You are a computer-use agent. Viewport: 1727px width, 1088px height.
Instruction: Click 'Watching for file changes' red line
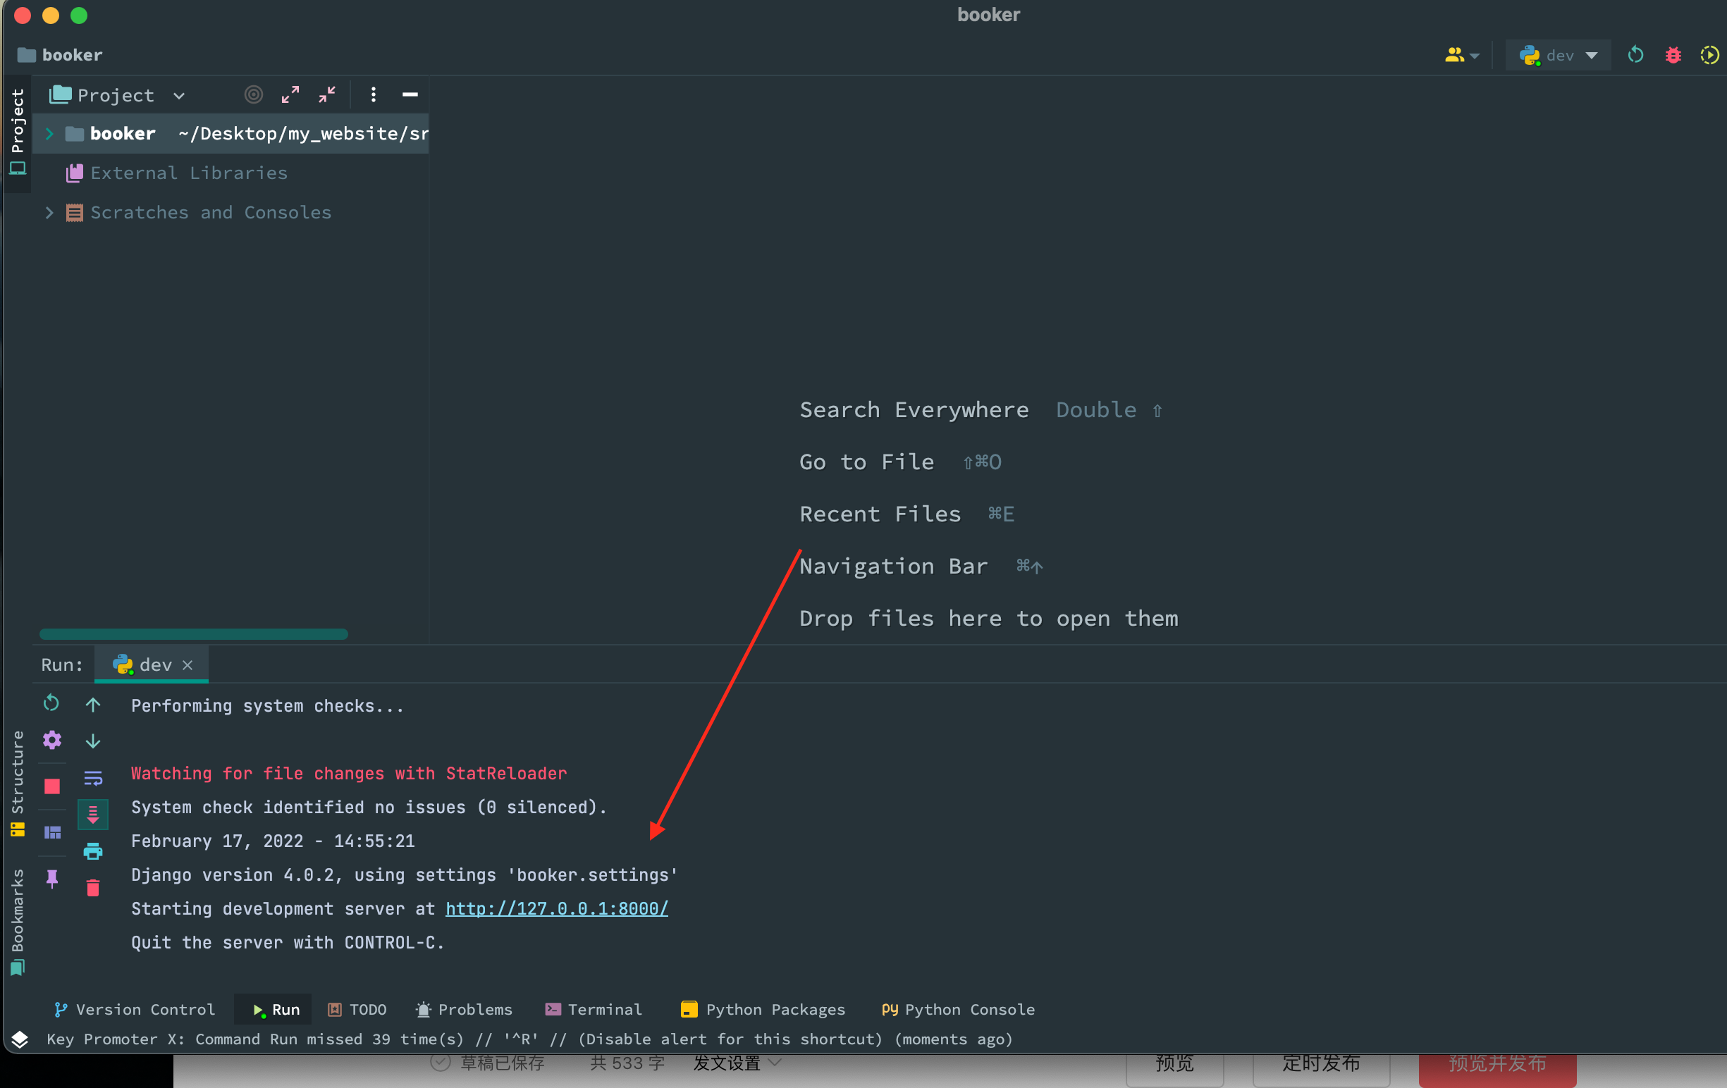click(x=348, y=773)
